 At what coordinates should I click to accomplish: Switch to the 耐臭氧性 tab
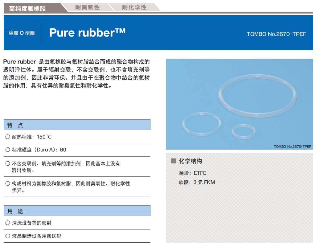(88, 7)
